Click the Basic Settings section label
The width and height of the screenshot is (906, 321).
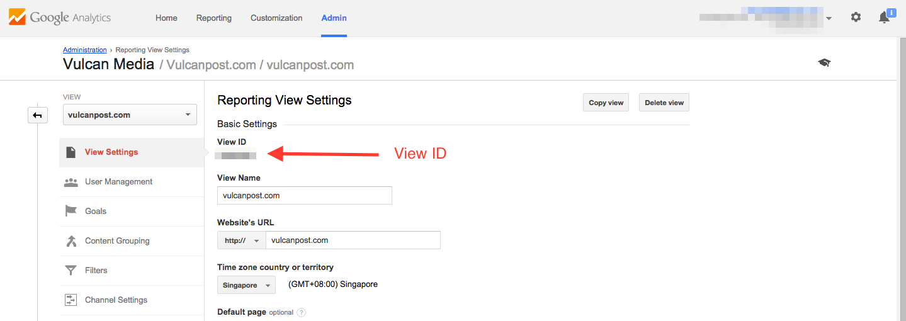tap(247, 124)
